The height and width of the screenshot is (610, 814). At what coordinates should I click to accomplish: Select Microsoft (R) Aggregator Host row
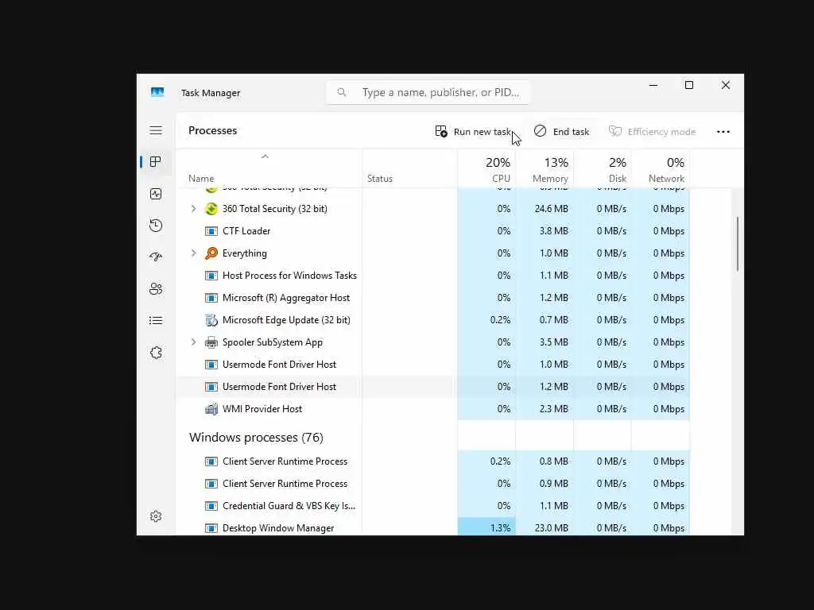pos(433,298)
